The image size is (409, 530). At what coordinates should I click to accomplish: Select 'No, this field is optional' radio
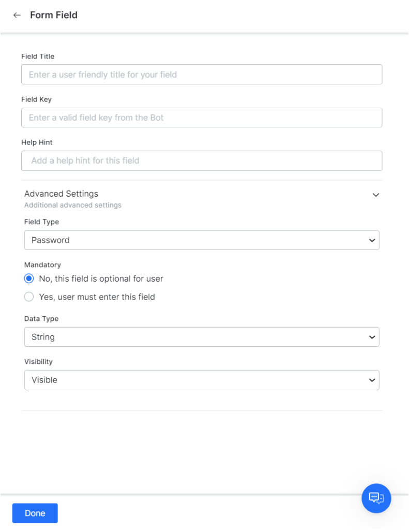tap(29, 278)
